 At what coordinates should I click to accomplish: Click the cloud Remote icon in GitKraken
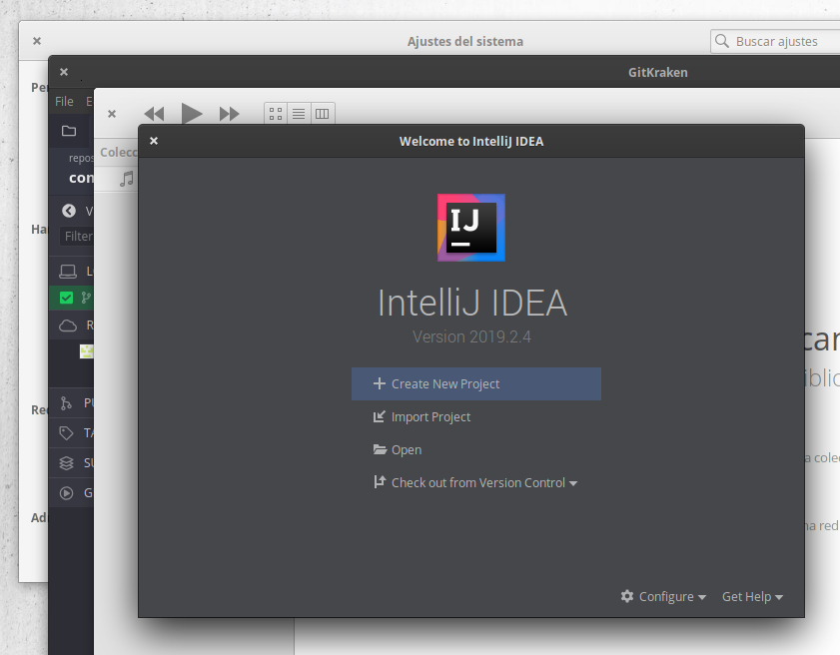[68, 326]
